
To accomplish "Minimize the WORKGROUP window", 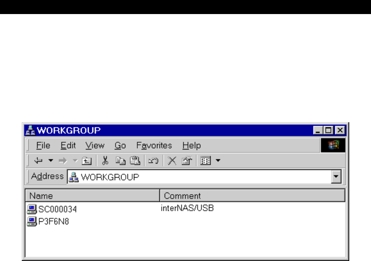I will tap(318, 130).
